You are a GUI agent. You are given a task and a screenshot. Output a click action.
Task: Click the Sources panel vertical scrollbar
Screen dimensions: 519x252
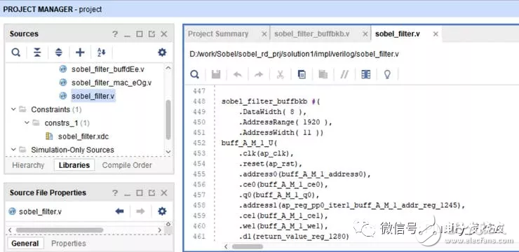(168, 119)
